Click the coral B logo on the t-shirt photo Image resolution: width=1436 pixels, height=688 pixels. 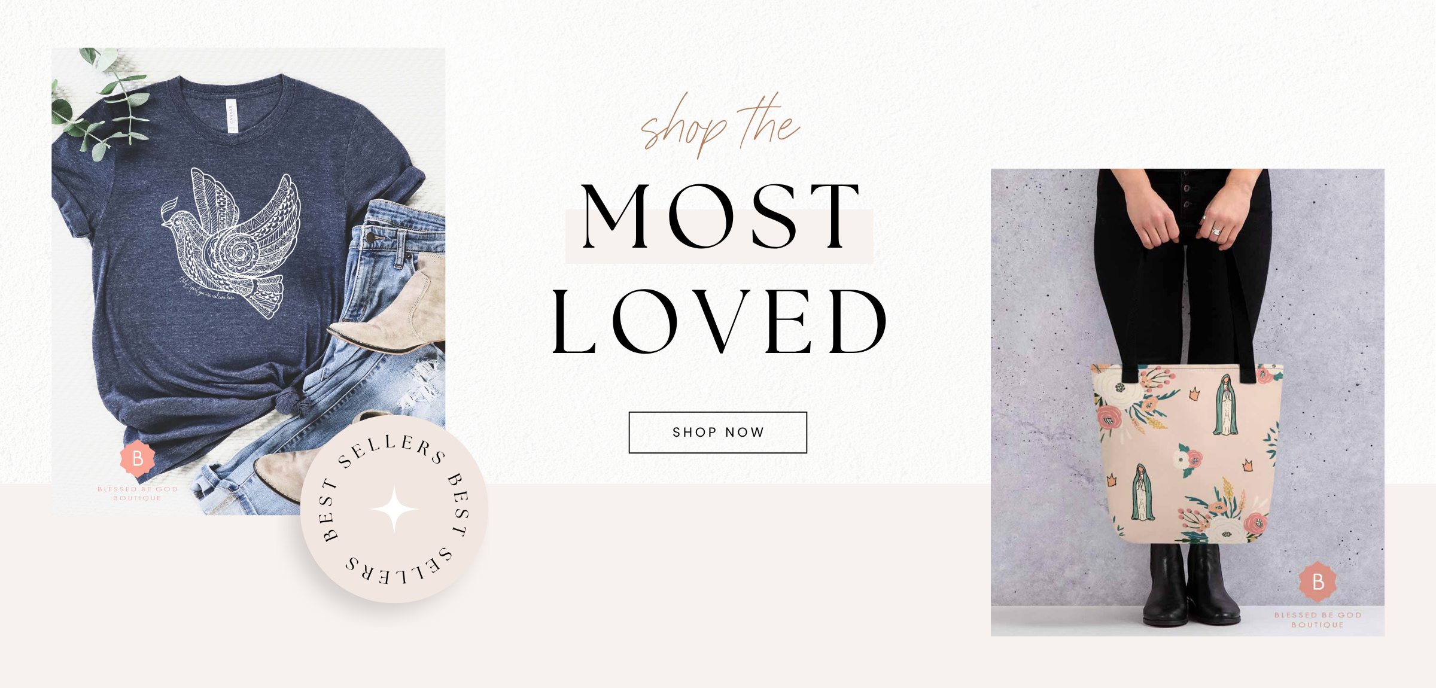(138, 458)
